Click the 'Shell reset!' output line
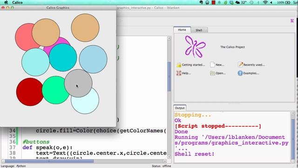 [195, 154]
